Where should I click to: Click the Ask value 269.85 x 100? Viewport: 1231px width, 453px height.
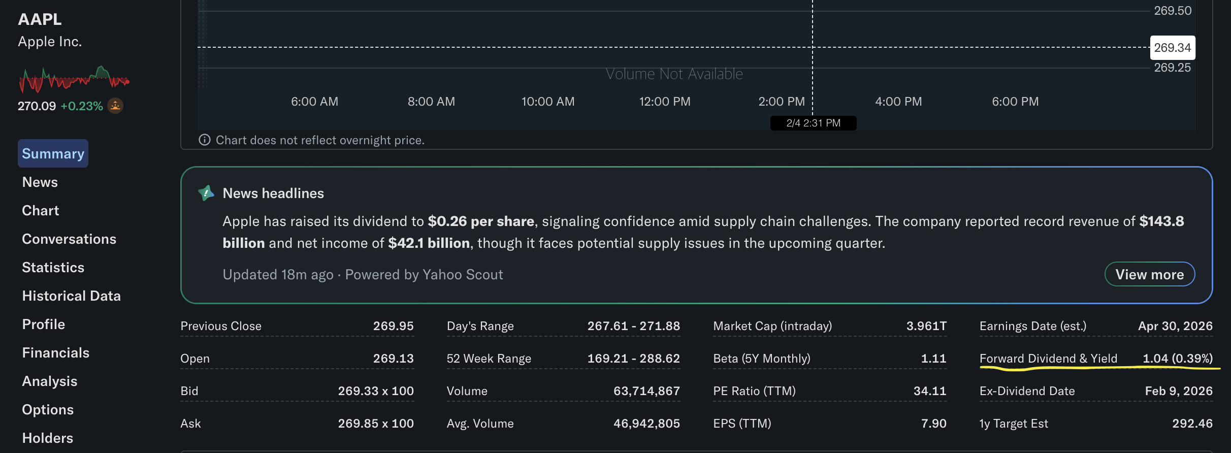376,424
